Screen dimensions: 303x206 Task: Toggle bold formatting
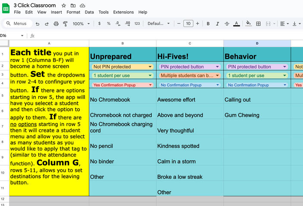pyautogui.click(x=208, y=24)
